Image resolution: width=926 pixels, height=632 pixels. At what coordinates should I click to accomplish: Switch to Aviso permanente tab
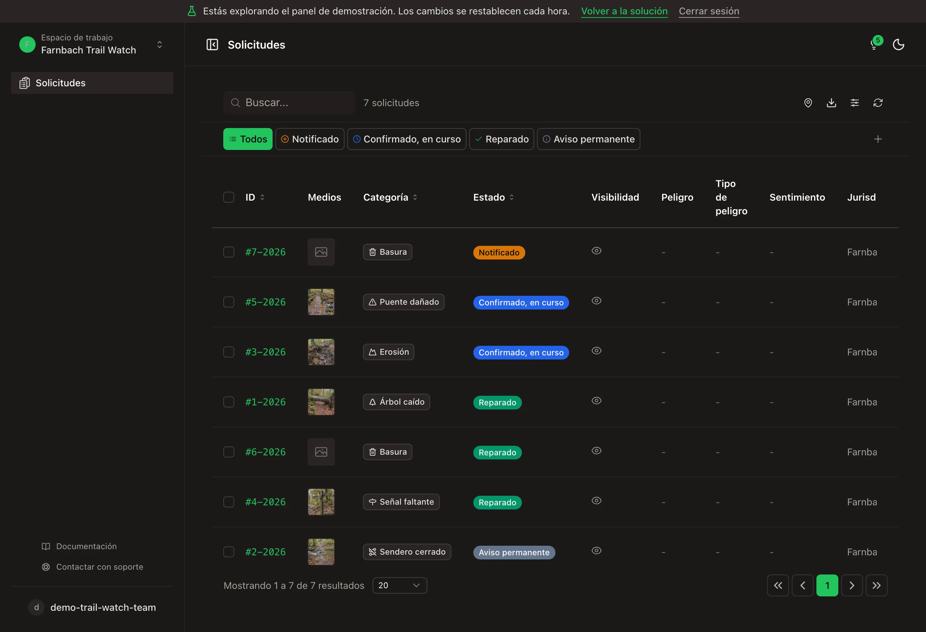coord(589,139)
